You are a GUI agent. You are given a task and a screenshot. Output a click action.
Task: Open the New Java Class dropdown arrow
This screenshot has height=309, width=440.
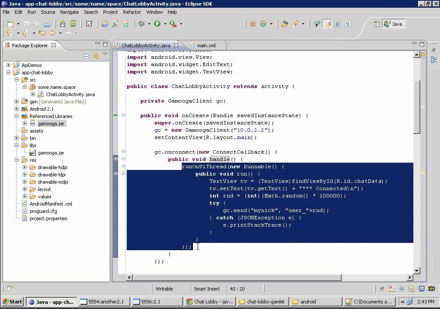pos(271,24)
